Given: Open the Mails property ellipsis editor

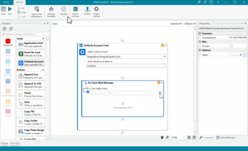Looking at the screenshot, I should (245, 55).
